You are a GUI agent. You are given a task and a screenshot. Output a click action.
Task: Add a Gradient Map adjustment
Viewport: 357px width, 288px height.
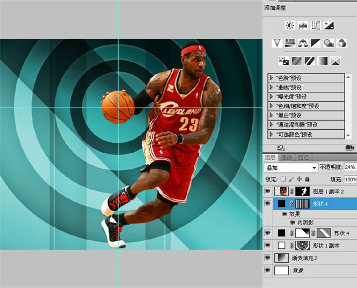pos(323,61)
